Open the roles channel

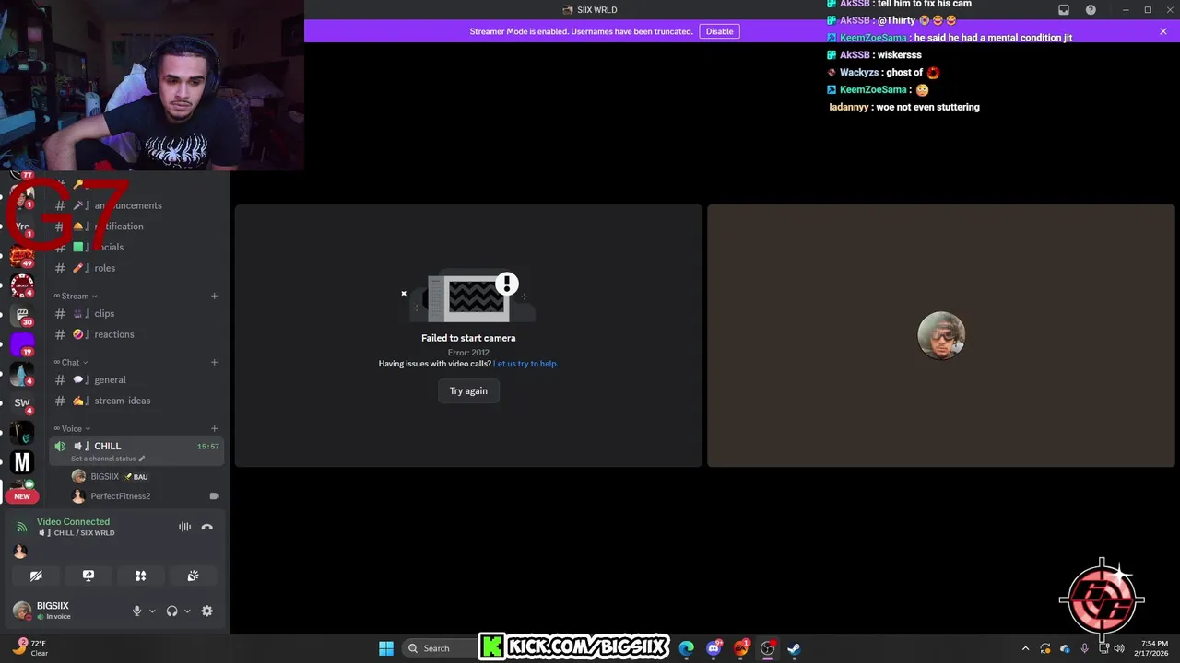coord(136,268)
